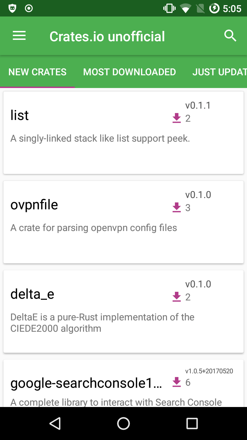
Task: Switch to the MOST DOWNLOADED tab
Action: pos(129,72)
